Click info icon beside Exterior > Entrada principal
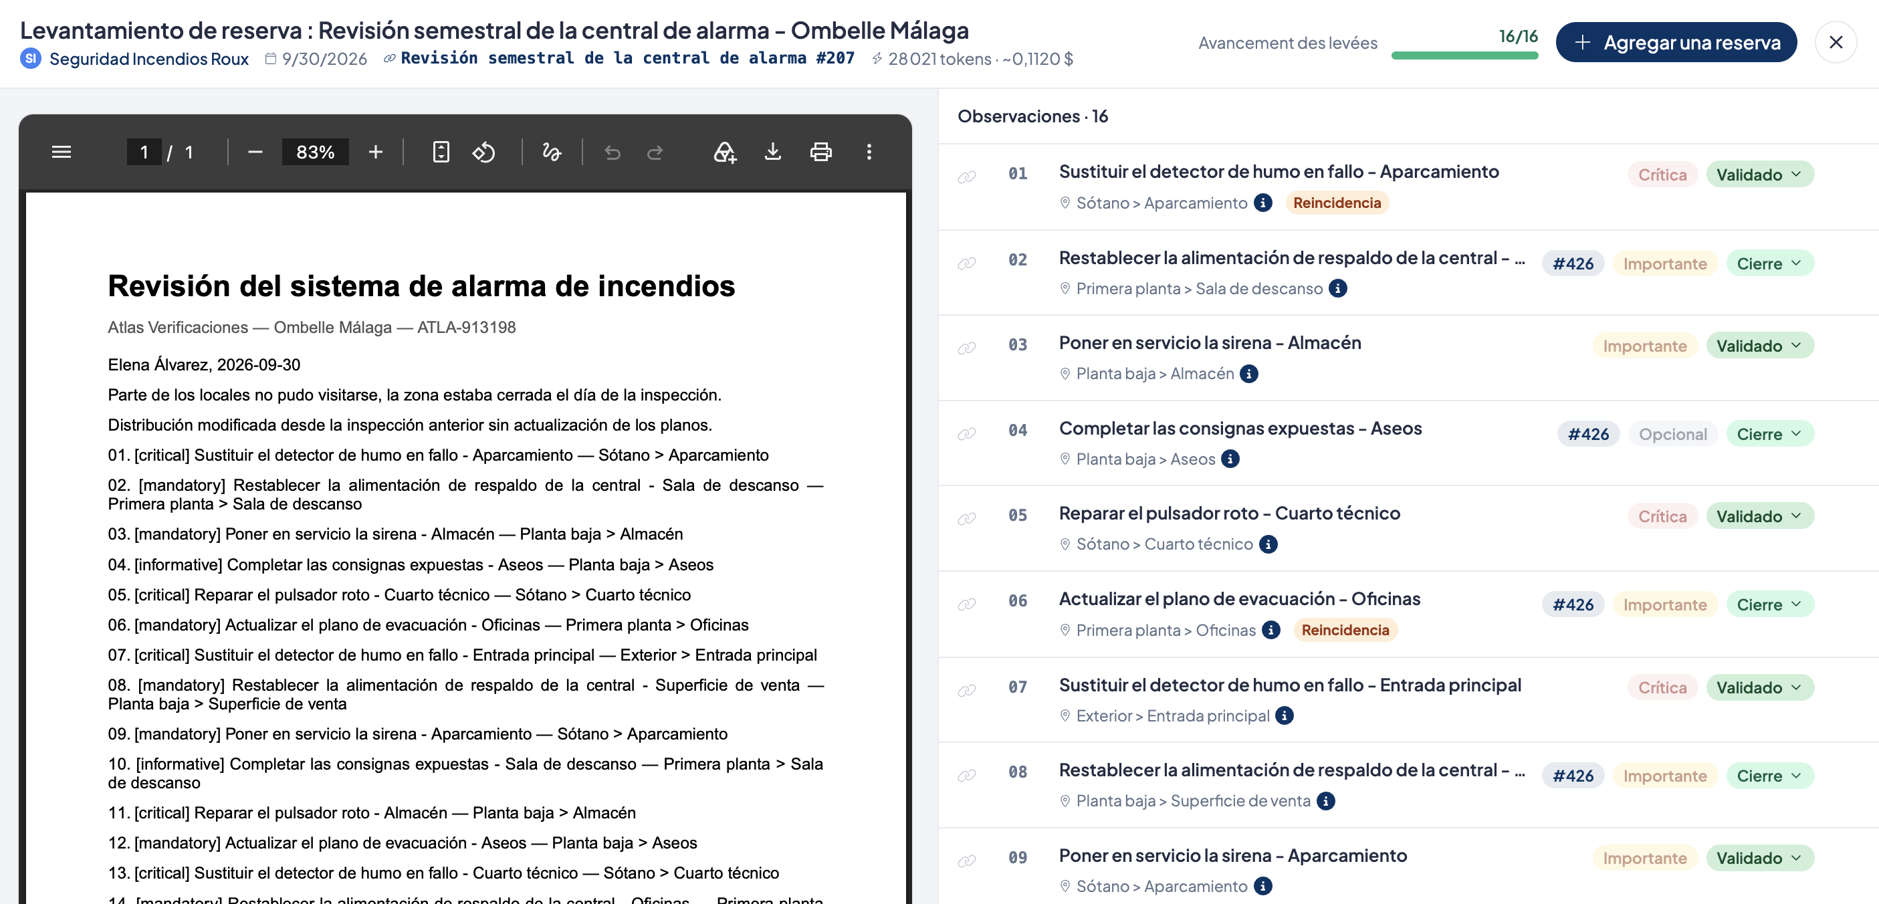Image resolution: width=1879 pixels, height=904 pixels. 1285,715
